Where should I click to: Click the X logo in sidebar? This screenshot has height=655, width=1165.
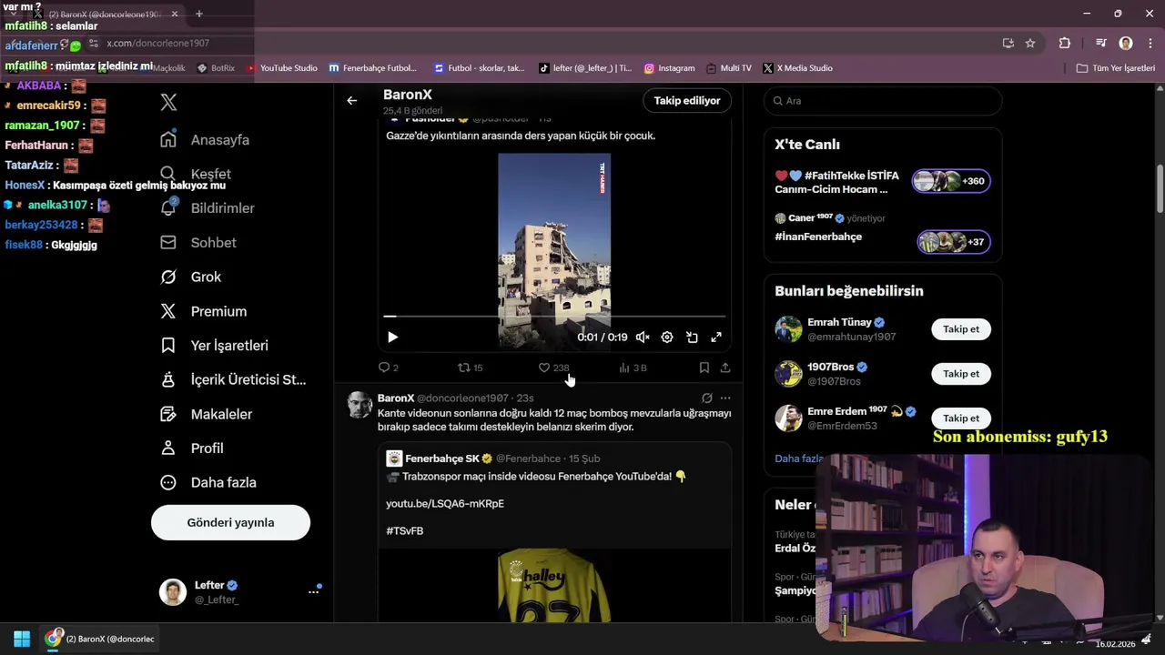(x=168, y=102)
